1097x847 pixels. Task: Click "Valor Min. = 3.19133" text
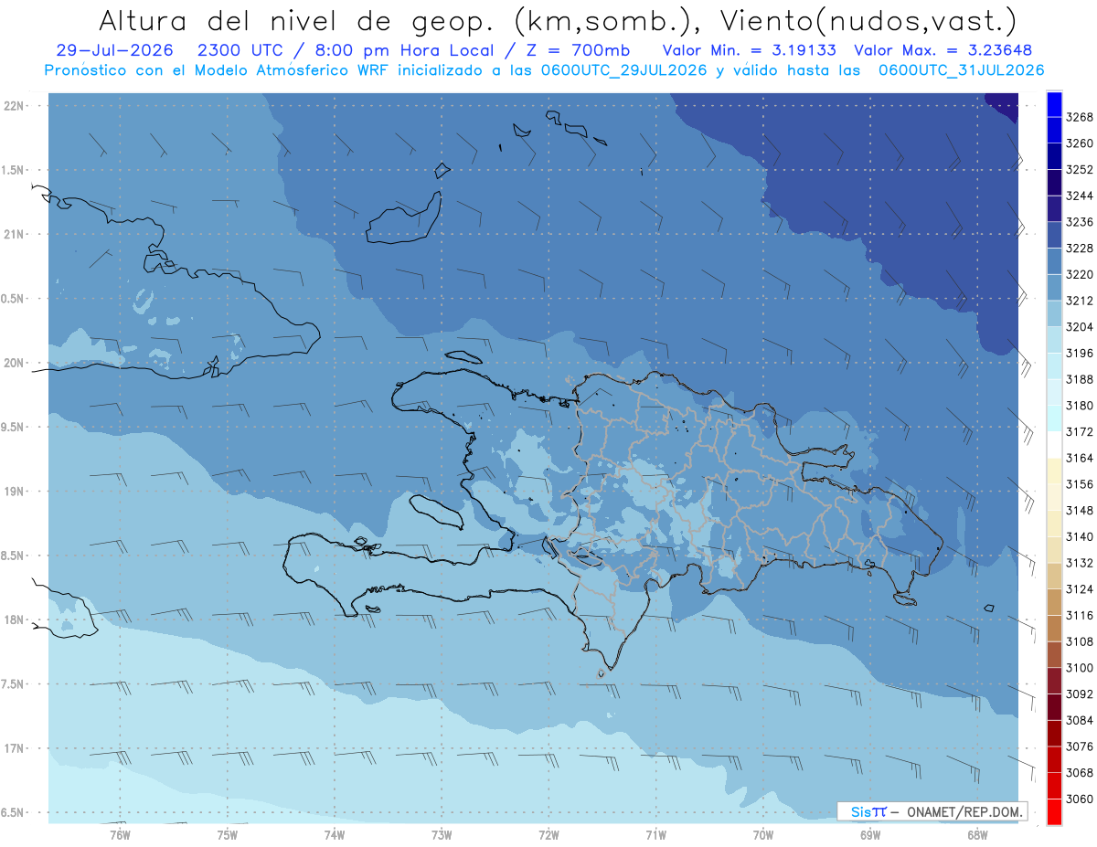coord(750,50)
